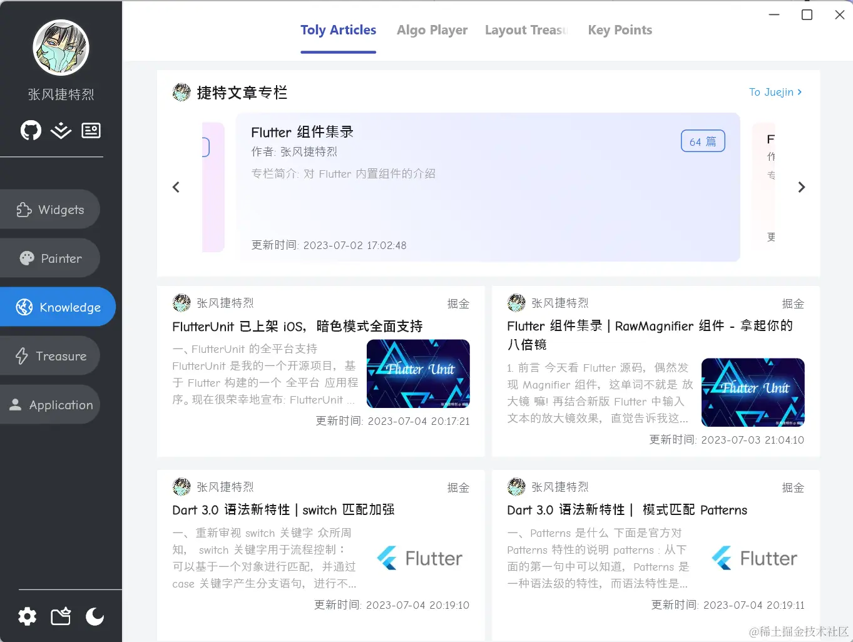Select the Toly Articles tab
Screen dimensions: 853x642
pyautogui.click(x=338, y=30)
